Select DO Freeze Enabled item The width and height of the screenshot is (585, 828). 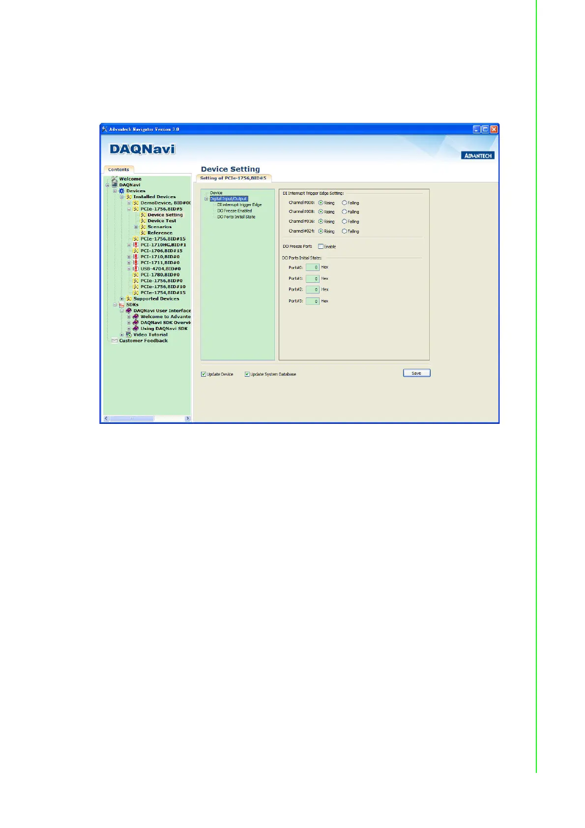(x=234, y=210)
